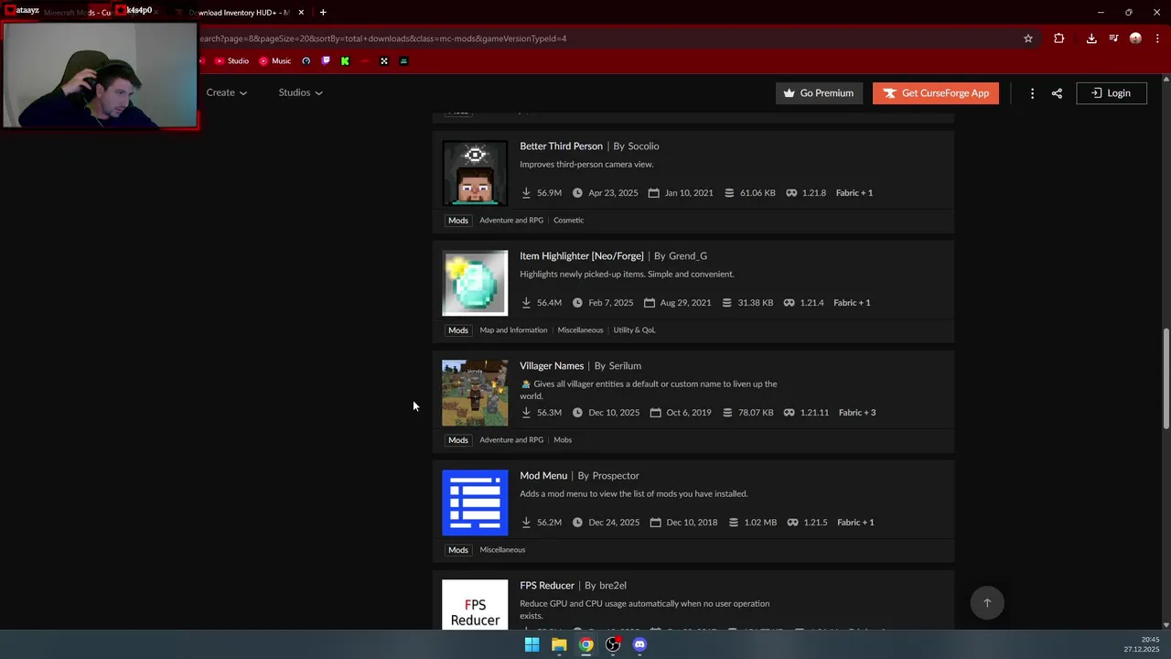
Task: Open a new browser tab
Action: pyautogui.click(x=323, y=13)
